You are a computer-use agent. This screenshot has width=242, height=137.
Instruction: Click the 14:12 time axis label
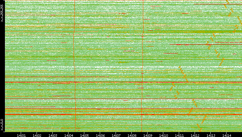click(x=195, y=135)
